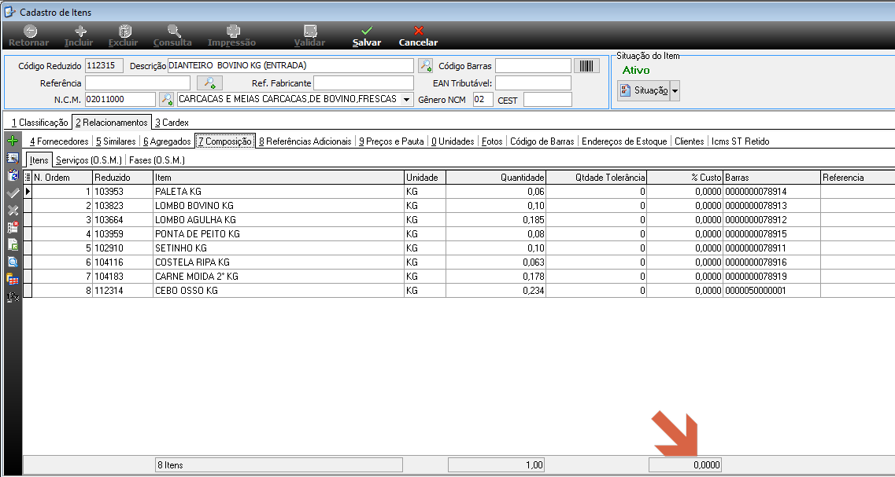Cancel editing with the Cancelar button
Image resolution: width=895 pixels, height=477 pixels.
tap(419, 36)
